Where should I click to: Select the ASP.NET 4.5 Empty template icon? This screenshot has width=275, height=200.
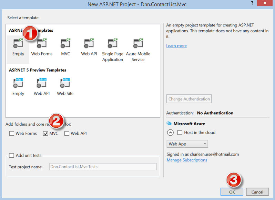coord(18,43)
